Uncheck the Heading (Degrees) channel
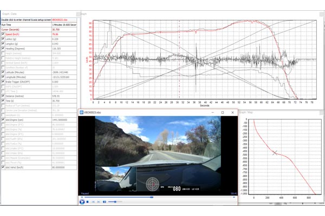This screenshot has width=325, height=216. pyautogui.click(x=3, y=48)
